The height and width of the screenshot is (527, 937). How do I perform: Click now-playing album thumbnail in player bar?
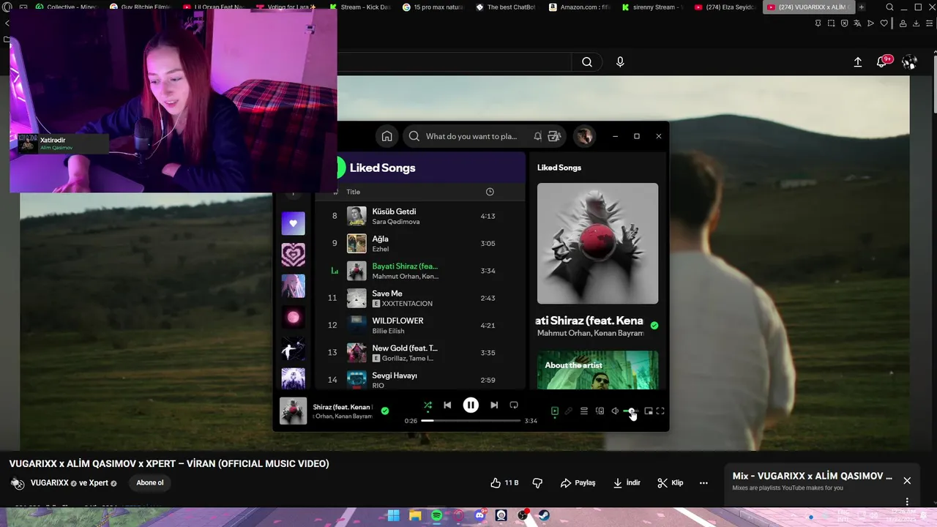tap(293, 411)
